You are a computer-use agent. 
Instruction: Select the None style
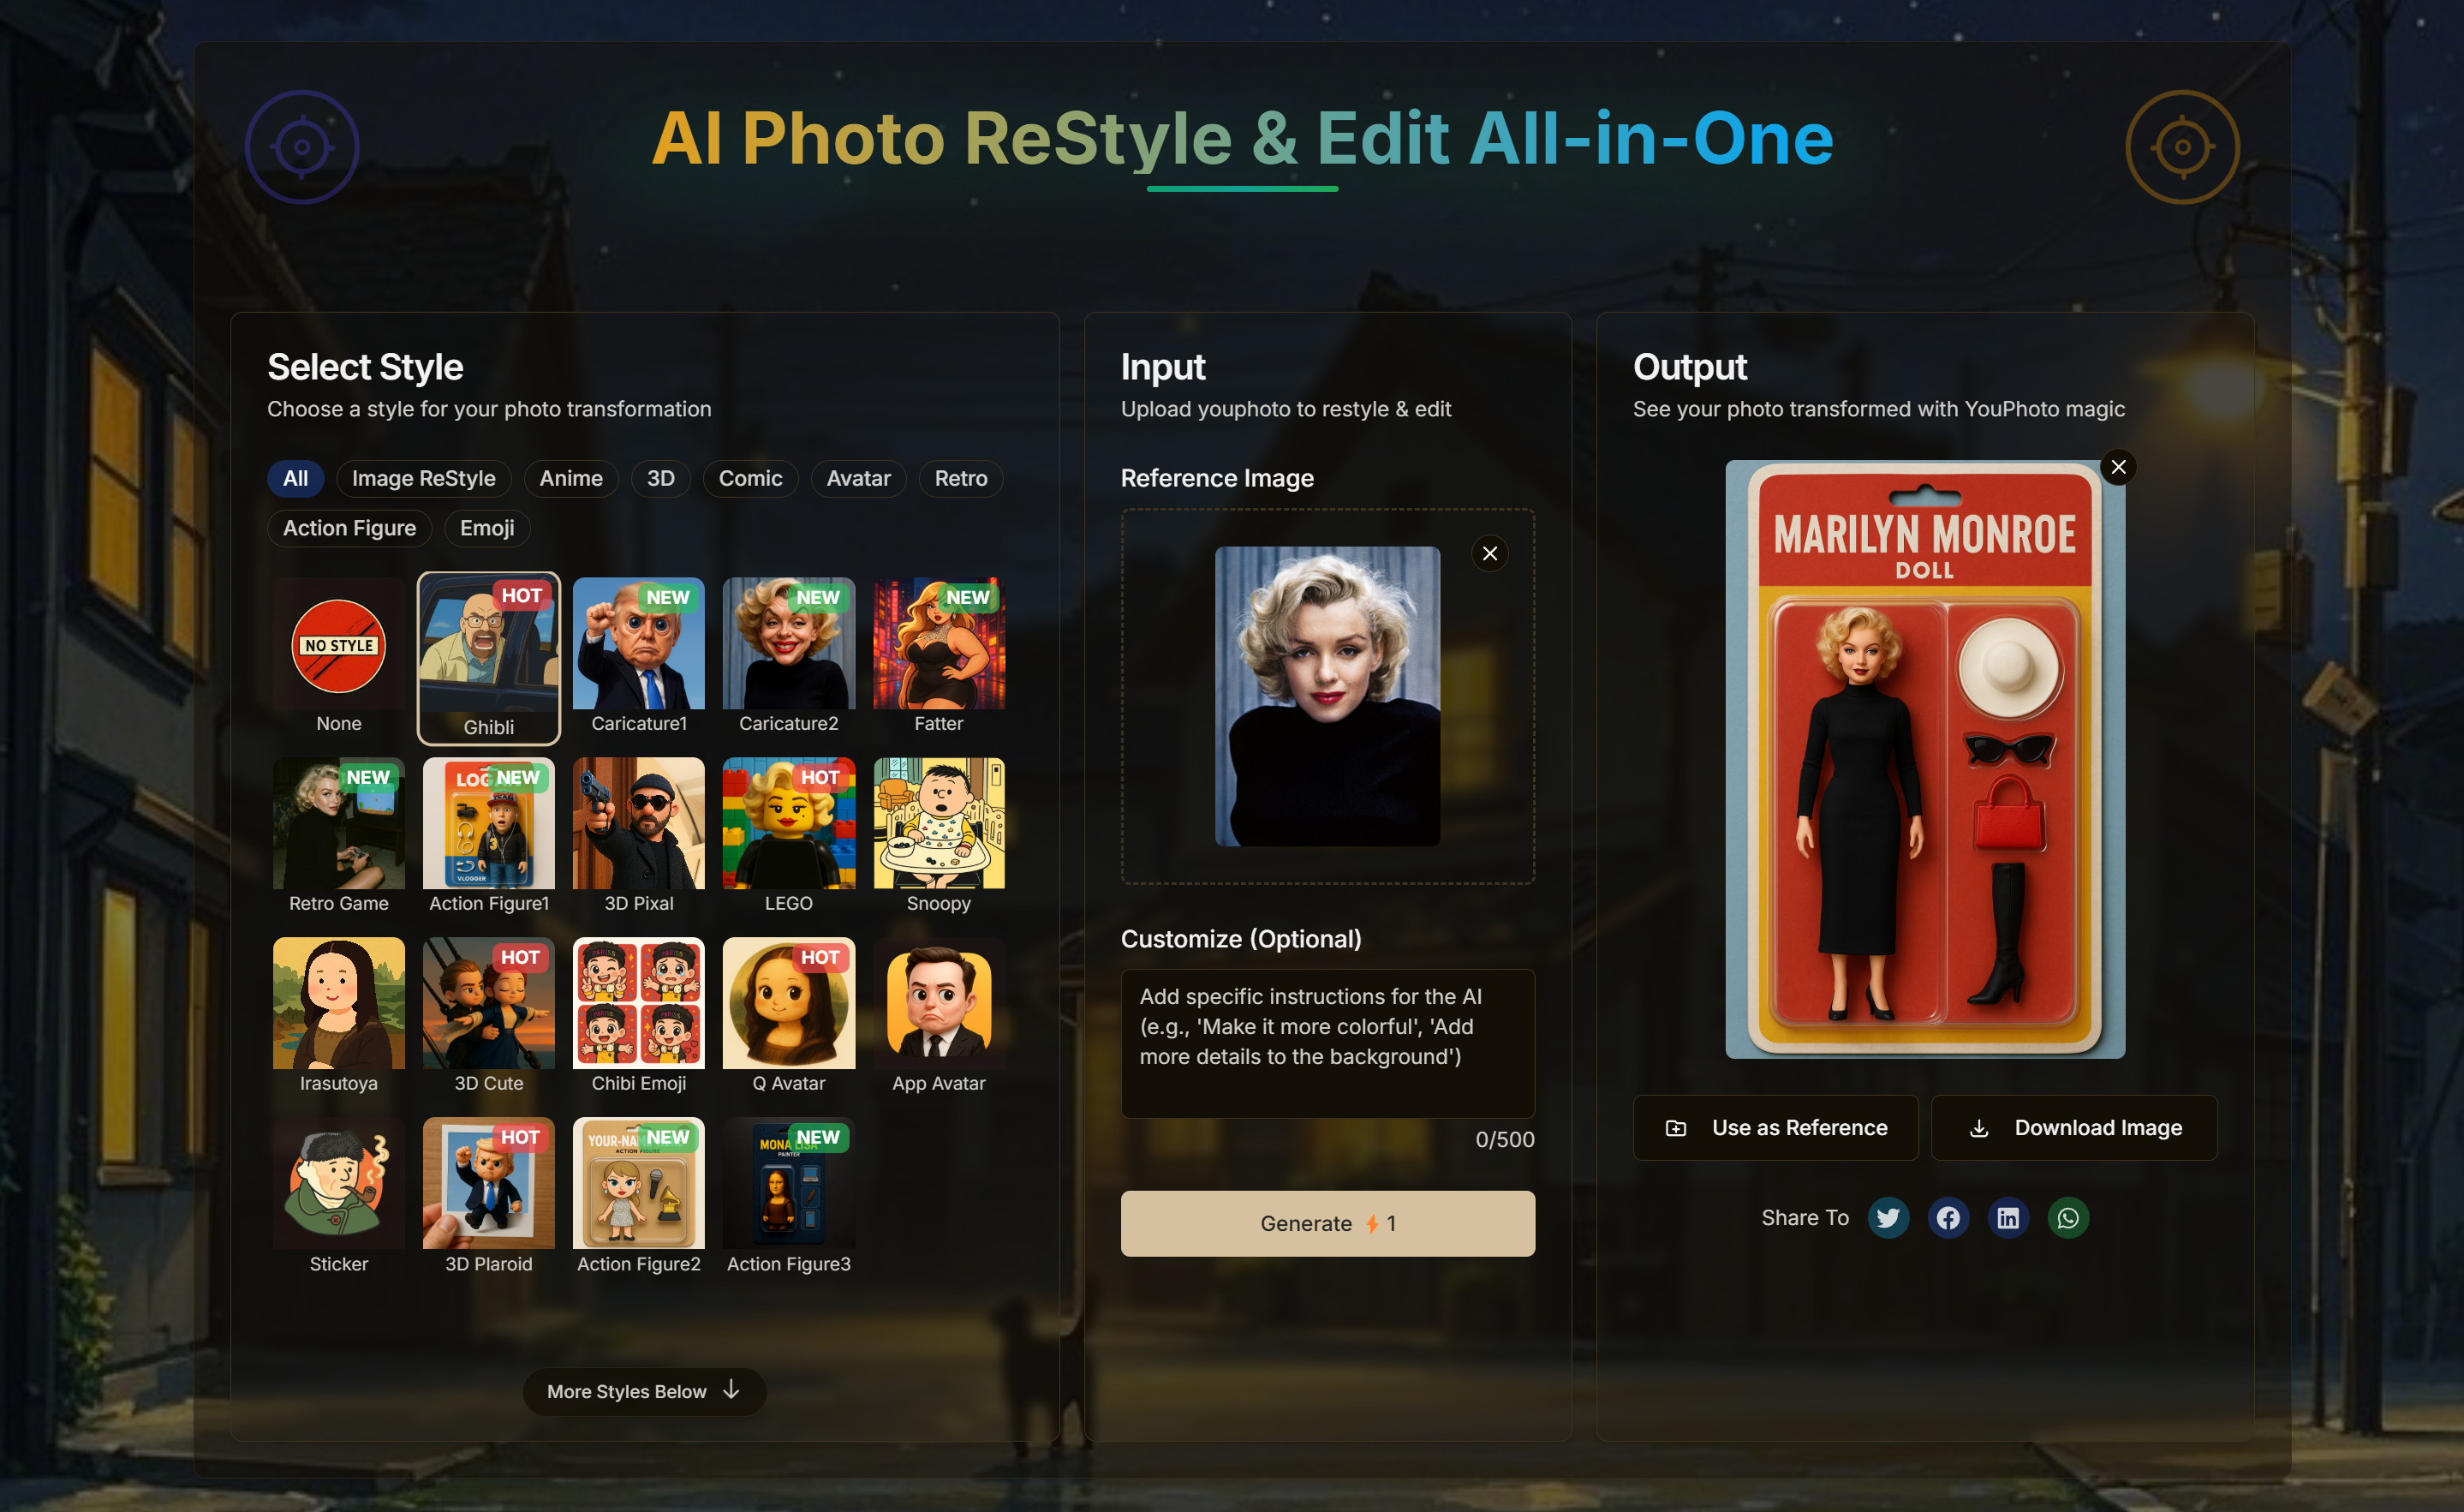click(339, 657)
